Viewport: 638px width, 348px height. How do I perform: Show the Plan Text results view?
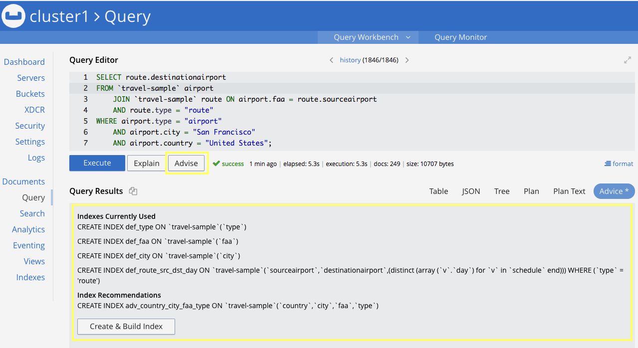(569, 191)
